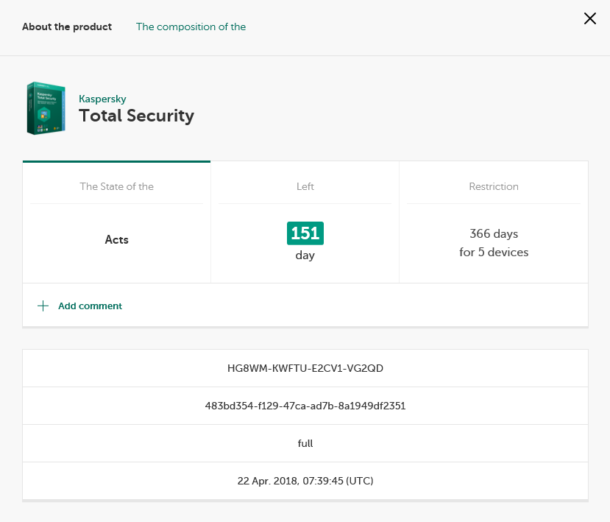Select the HG8WM-KWFTU-E2CV1-VG2QD activation code row
610x522 pixels.
coord(305,368)
